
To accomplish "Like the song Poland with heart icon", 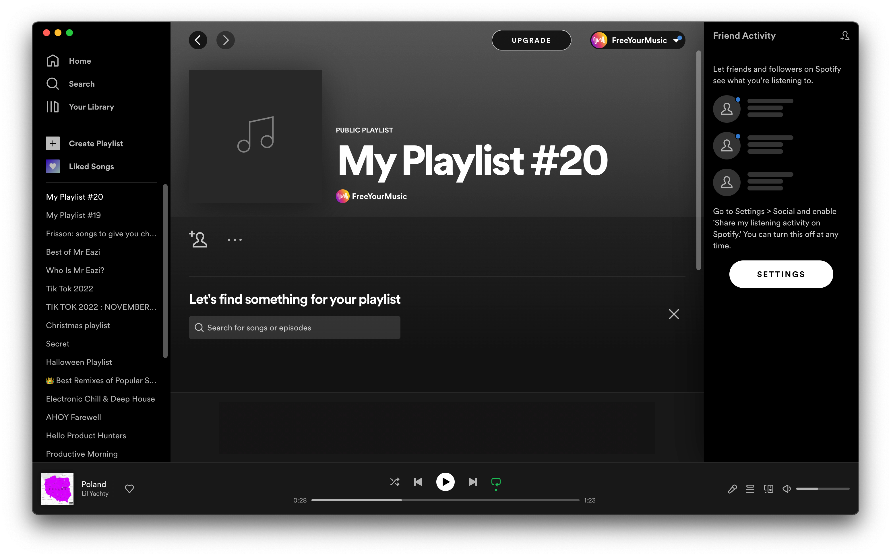I will point(129,489).
